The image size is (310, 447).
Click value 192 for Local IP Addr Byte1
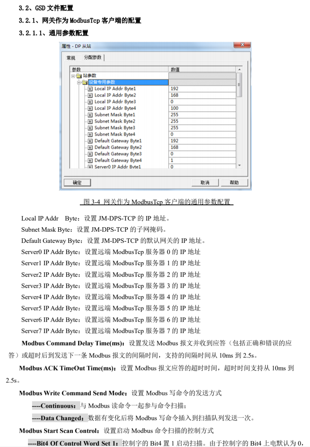(202, 89)
